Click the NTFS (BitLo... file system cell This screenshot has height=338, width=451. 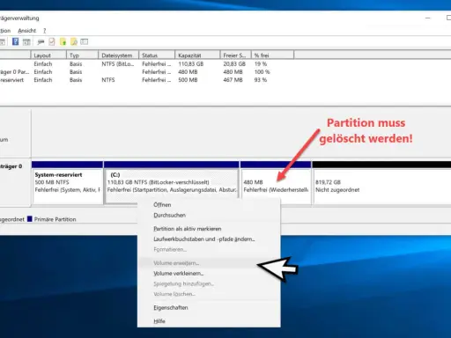click(x=117, y=63)
